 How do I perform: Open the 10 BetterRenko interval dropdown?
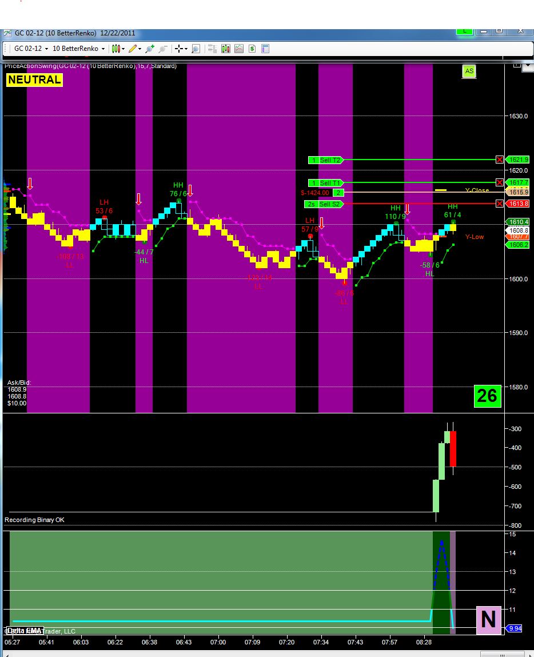78,49
